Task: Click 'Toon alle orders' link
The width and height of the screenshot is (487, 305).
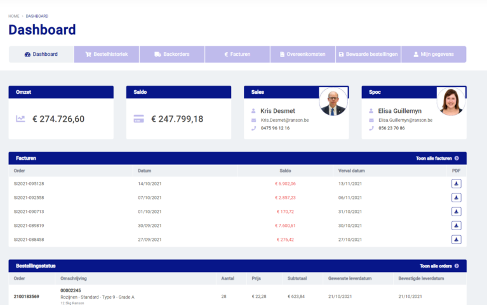Action: click(x=439, y=266)
